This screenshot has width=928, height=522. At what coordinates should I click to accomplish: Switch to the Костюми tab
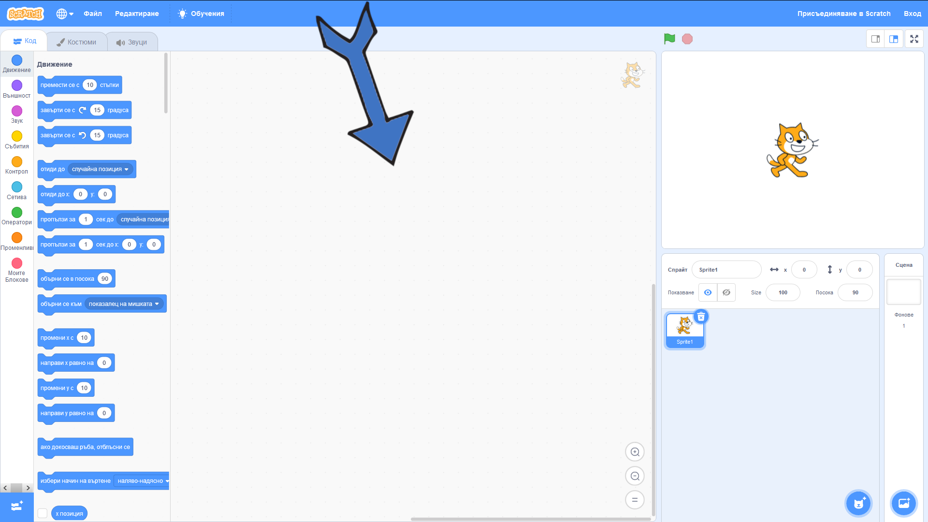(77, 42)
